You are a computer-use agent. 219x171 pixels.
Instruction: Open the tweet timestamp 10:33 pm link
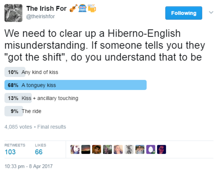click(29, 166)
